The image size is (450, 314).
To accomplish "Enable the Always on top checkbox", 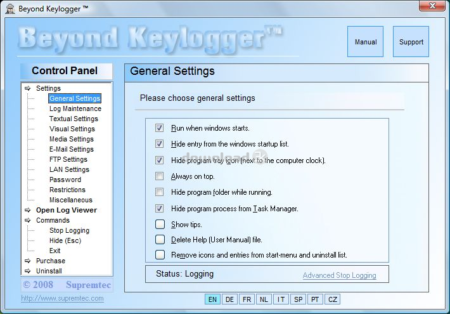I will [x=159, y=176].
